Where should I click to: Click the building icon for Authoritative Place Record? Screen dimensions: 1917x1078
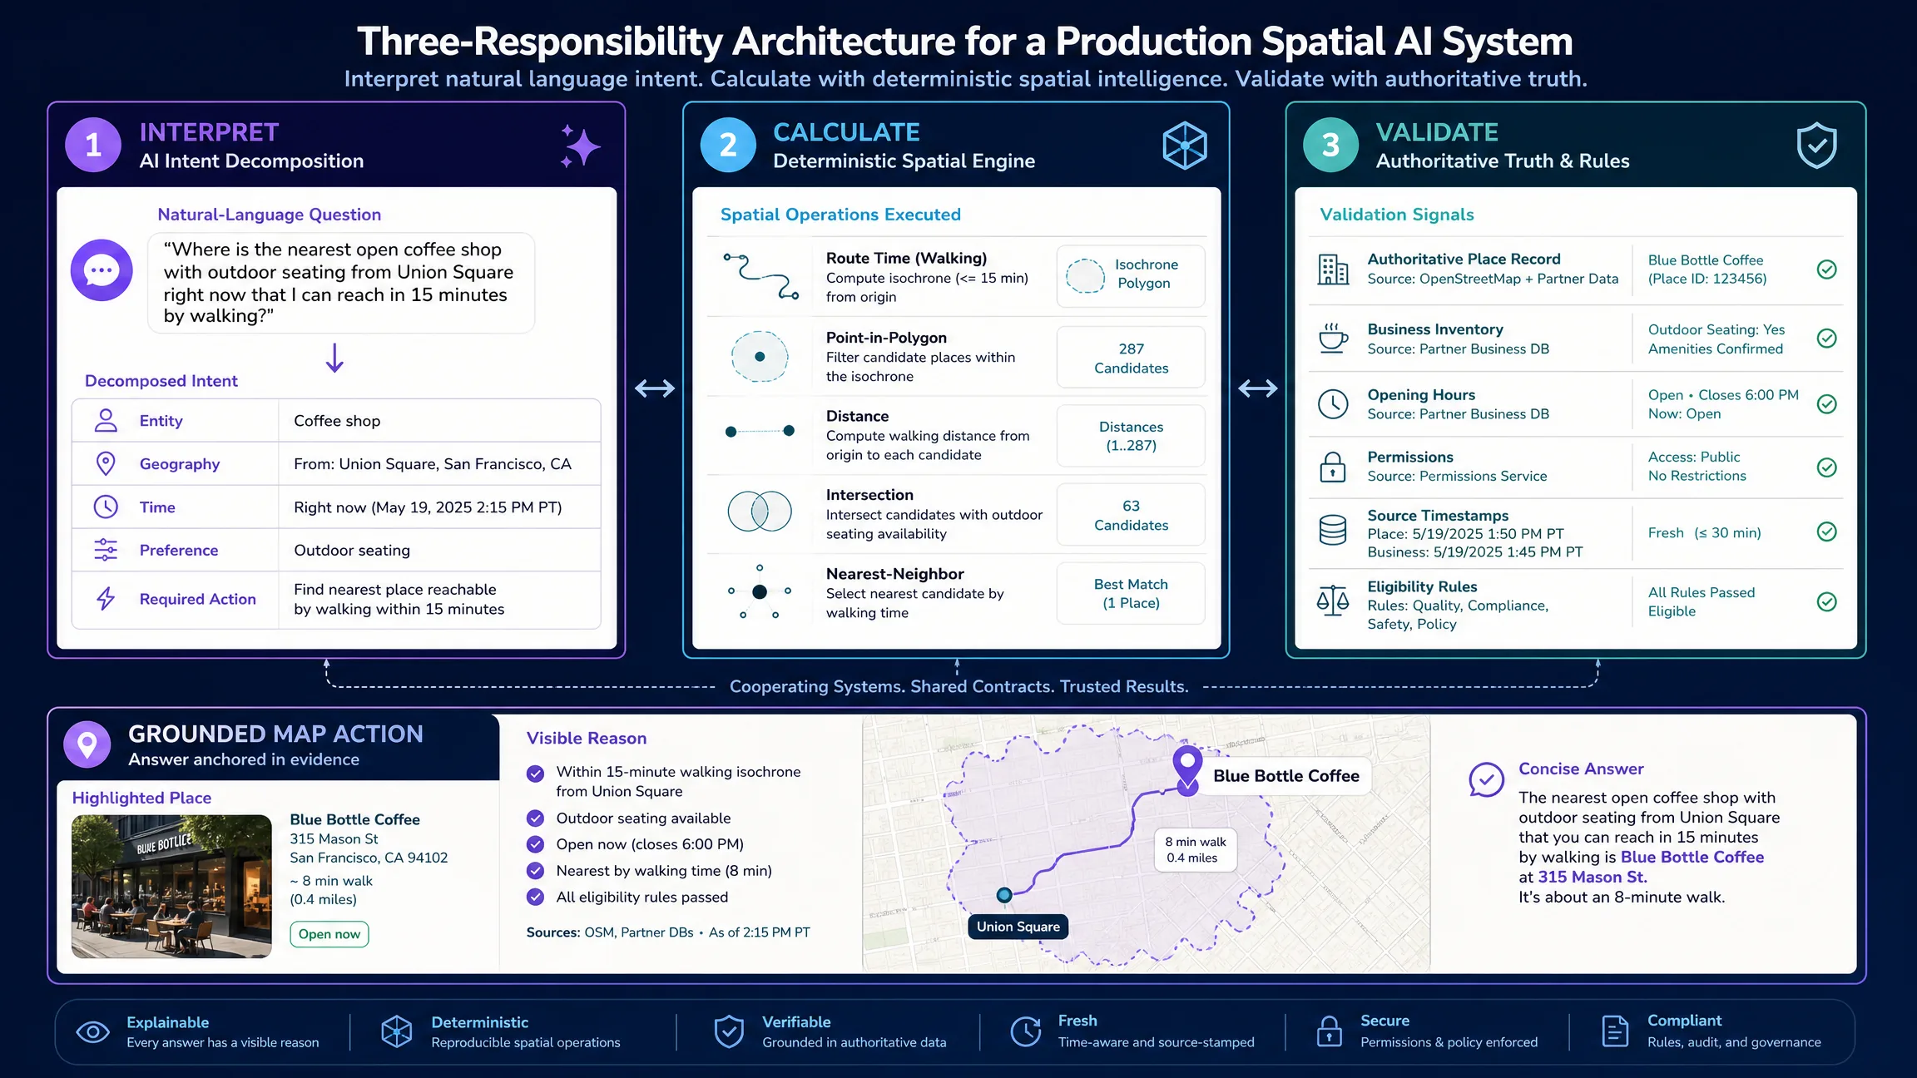click(x=1333, y=269)
